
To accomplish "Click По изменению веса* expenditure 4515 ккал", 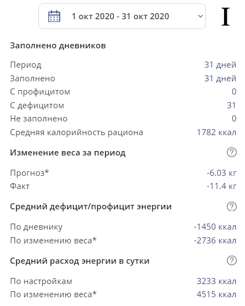I will click(x=216, y=294).
